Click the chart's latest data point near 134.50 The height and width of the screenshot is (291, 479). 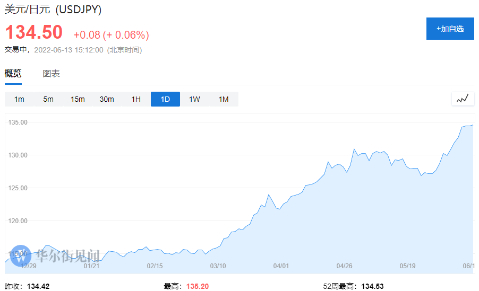click(x=473, y=125)
